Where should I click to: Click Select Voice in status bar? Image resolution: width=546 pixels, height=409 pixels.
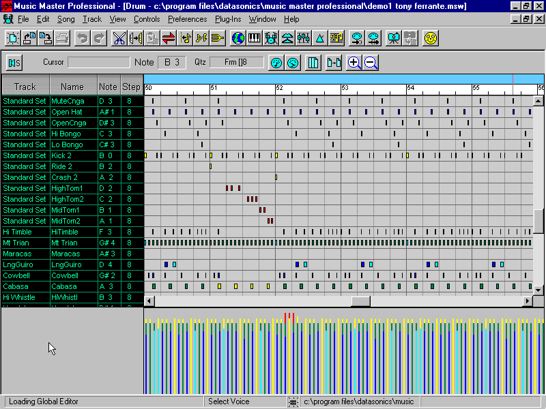coord(229,402)
